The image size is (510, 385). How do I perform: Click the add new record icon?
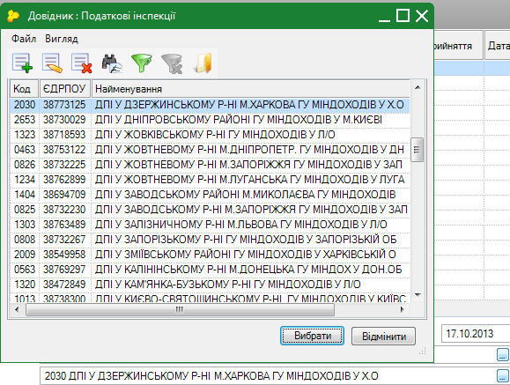[22, 63]
